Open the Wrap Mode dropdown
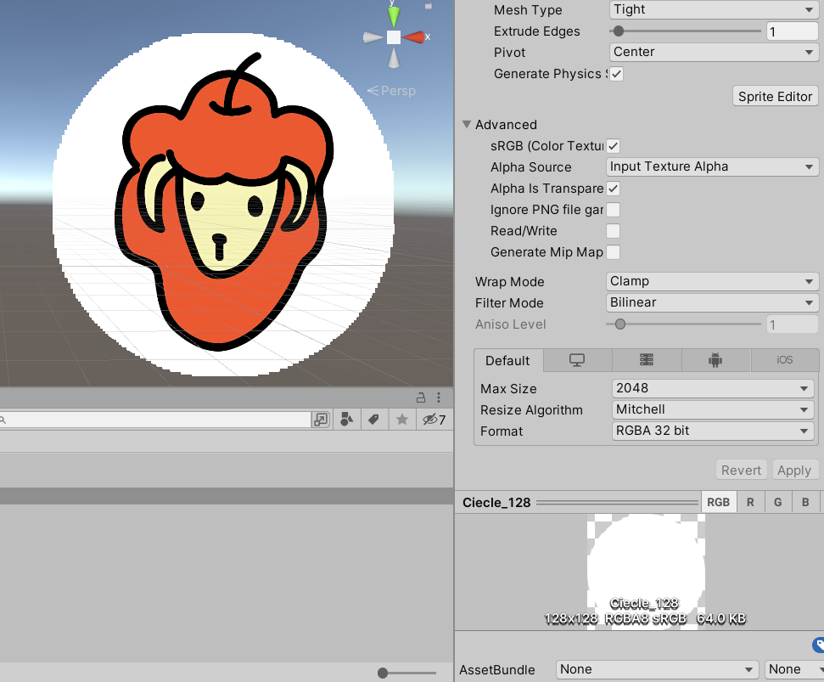824x682 pixels. [712, 281]
